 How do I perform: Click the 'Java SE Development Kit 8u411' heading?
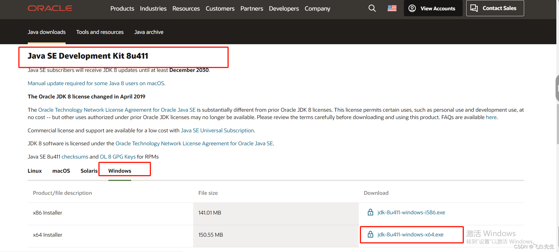[88, 56]
